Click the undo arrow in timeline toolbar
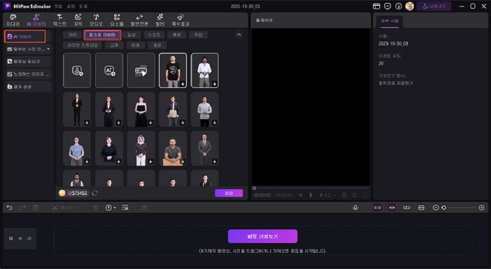491x269 pixels. click(x=9, y=207)
